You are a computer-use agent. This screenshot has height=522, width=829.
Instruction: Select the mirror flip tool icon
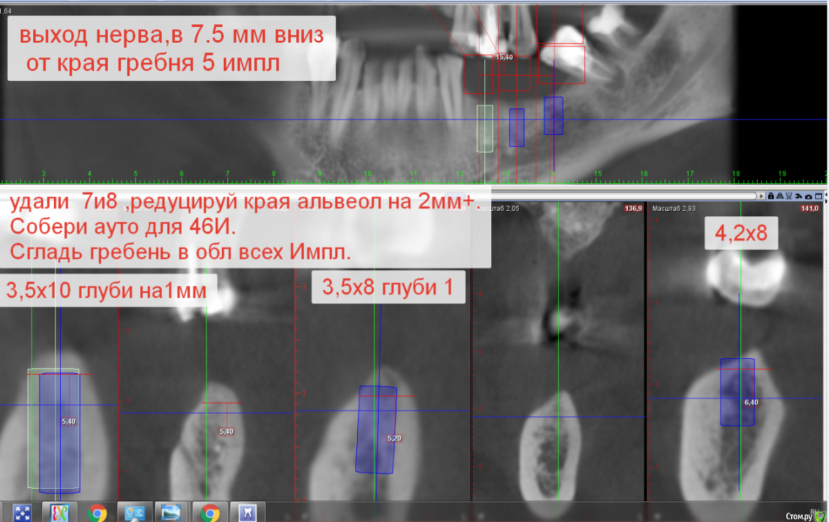(780, 196)
